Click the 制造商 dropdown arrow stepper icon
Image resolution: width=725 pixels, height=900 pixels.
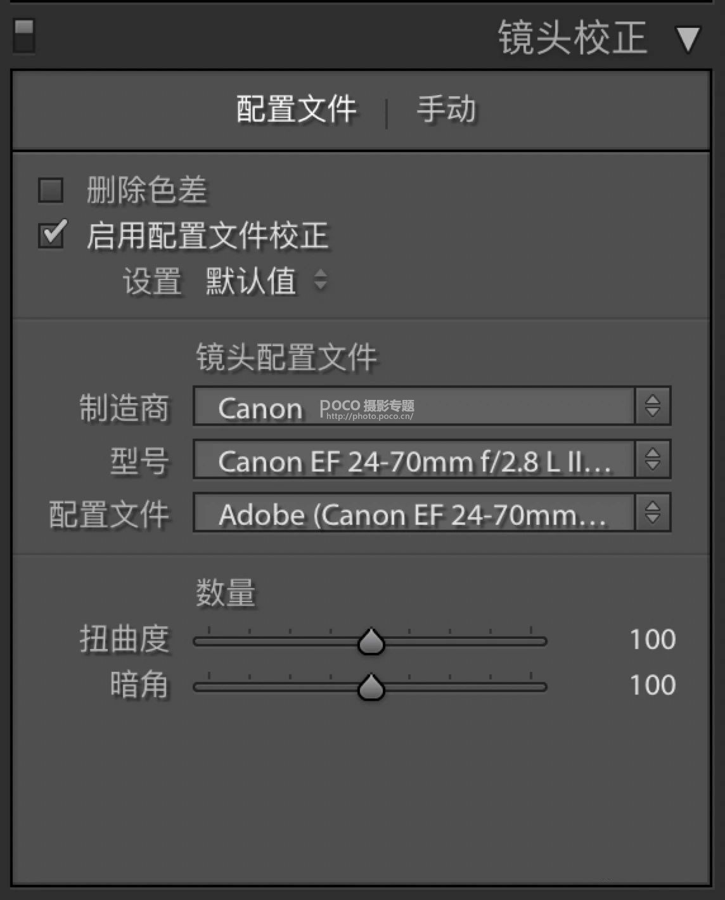point(652,406)
